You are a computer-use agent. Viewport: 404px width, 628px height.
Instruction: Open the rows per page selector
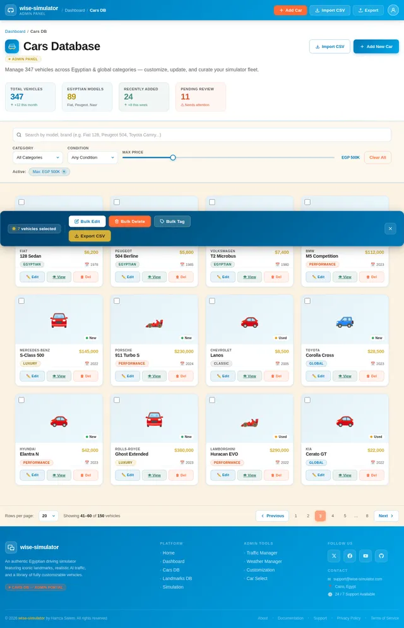point(48,516)
